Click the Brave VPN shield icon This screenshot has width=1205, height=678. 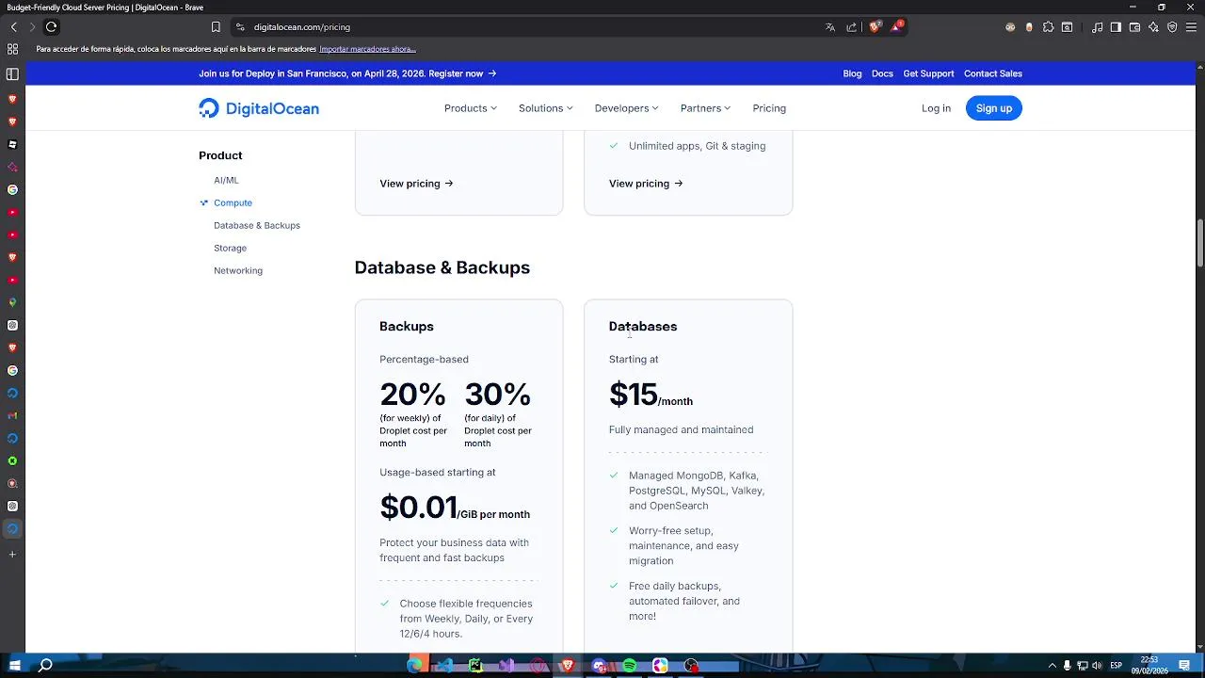pos(1172,27)
